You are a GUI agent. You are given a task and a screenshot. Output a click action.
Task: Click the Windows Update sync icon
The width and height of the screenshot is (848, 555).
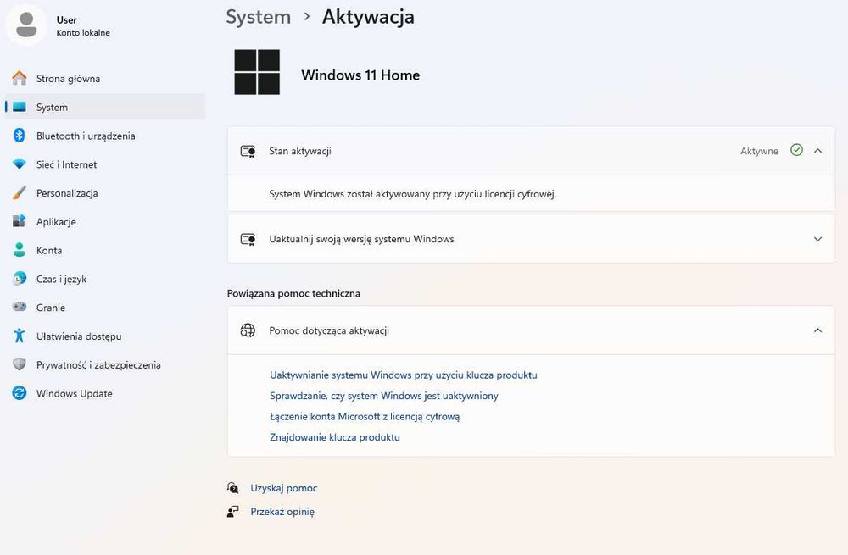click(x=19, y=394)
